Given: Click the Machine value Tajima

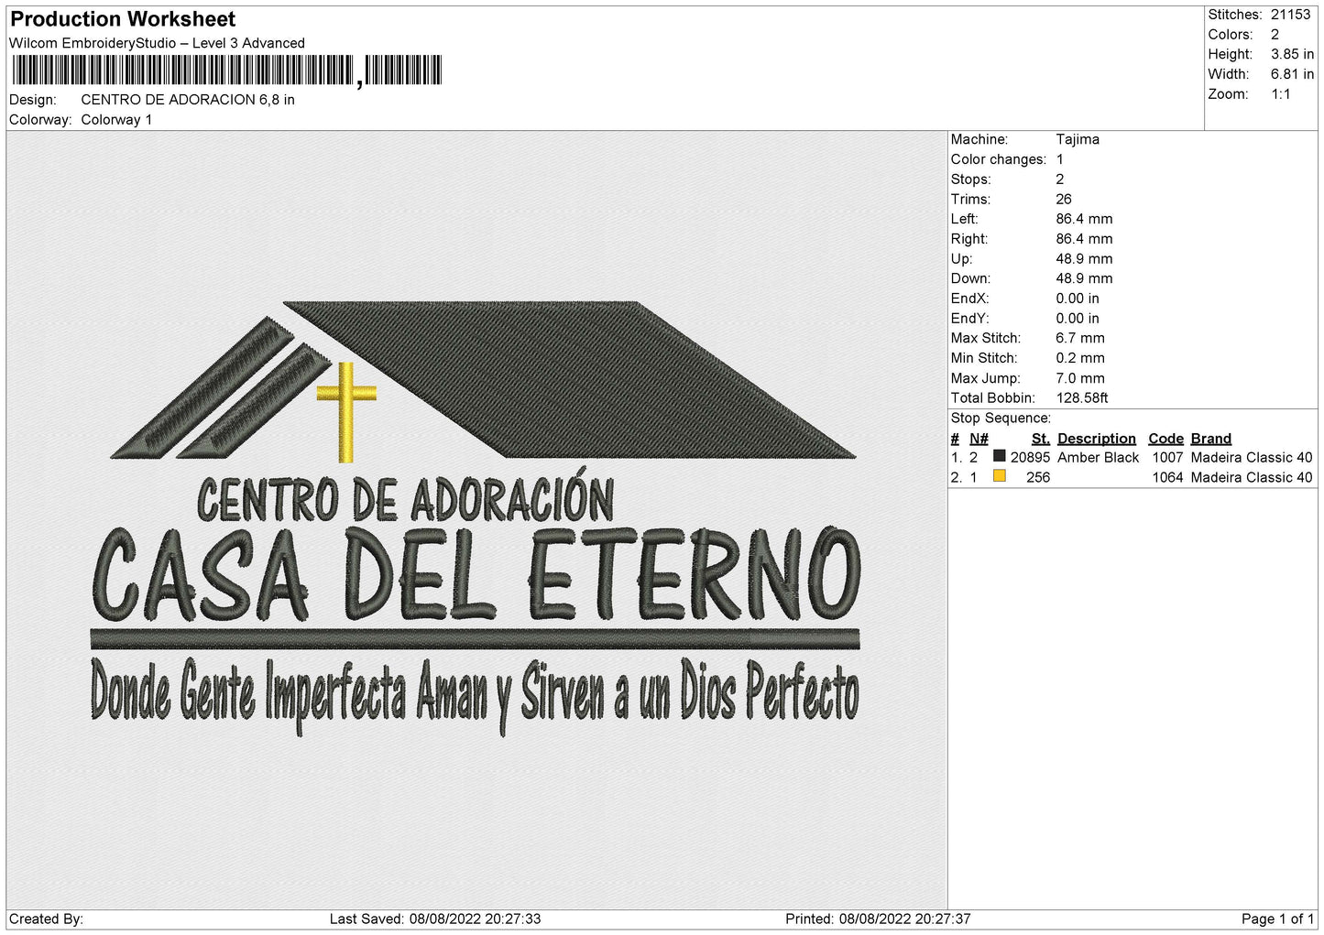Looking at the screenshot, I should (1078, 139).
